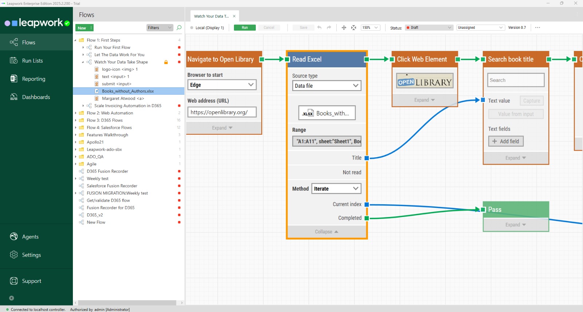The width and height of the screenshot is (583, 312).
Task: Open the Status Draft dropdown
Action: point(429,28)
